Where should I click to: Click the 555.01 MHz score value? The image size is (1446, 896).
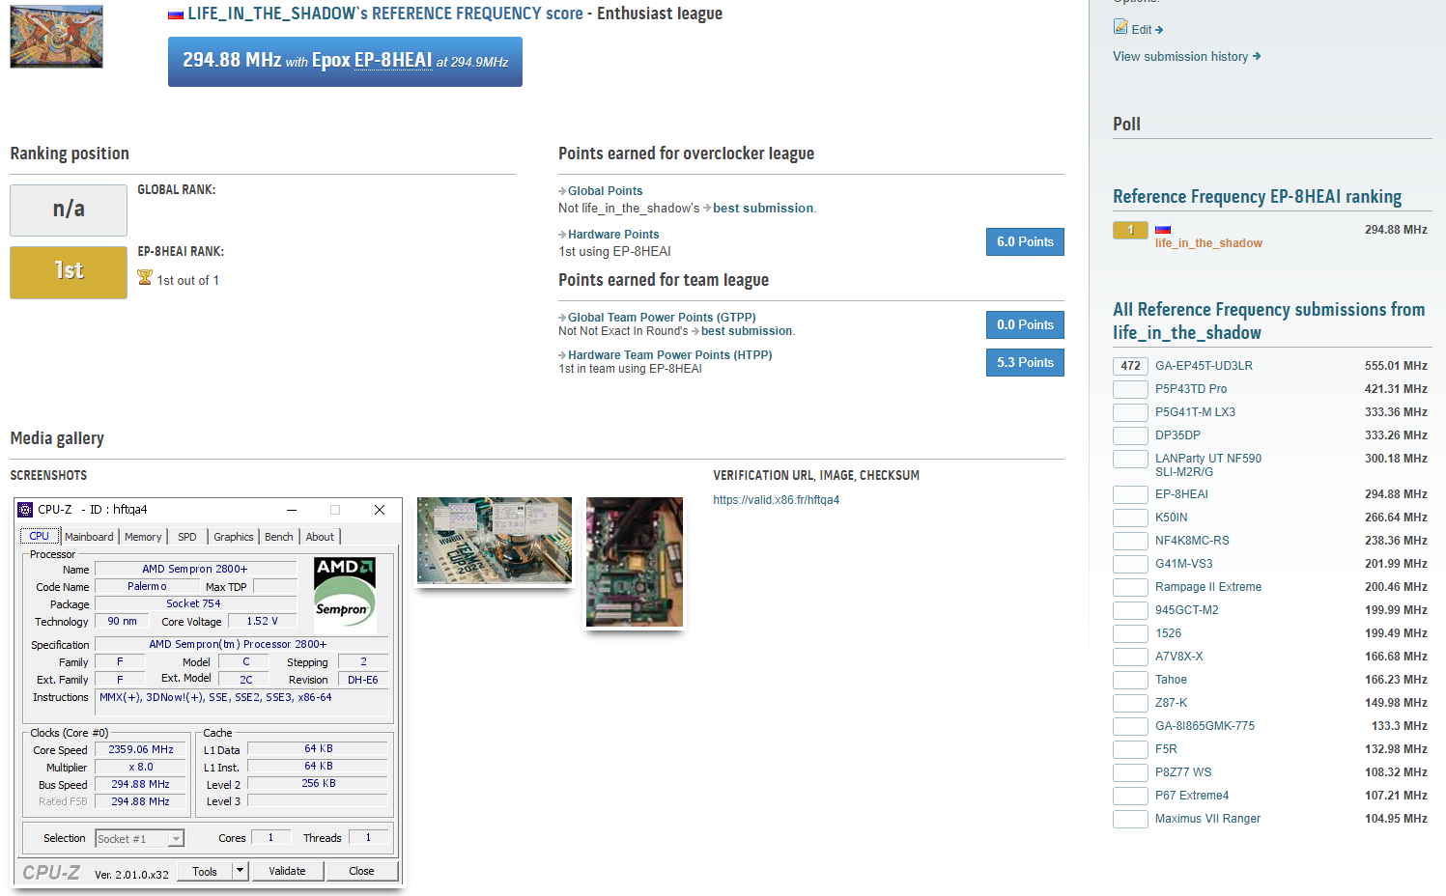tap(1396, 366)
